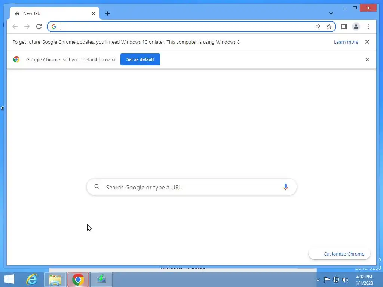Open Action Center flag icon
This screenshot has width=383, height=287.
click(327, 280)
